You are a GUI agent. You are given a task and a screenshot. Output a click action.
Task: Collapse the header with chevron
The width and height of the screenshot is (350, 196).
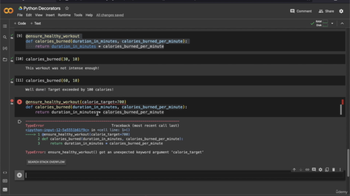coord(342,23)
